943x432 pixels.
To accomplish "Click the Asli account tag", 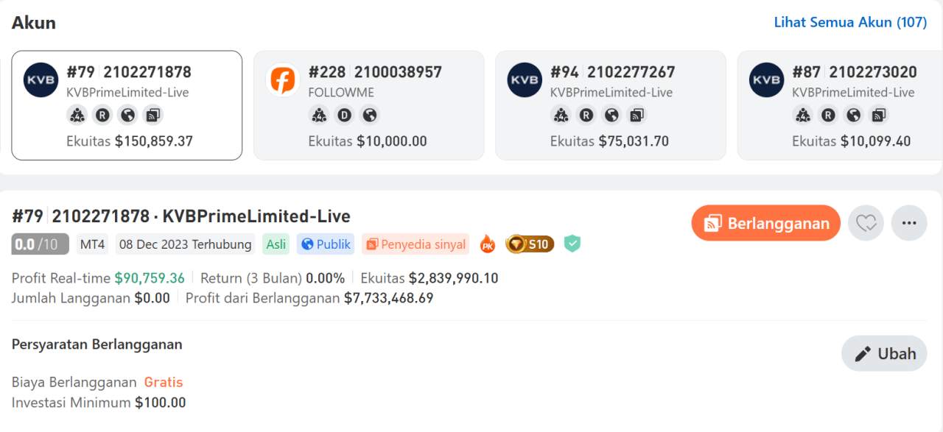I will [x=276, y=244].
